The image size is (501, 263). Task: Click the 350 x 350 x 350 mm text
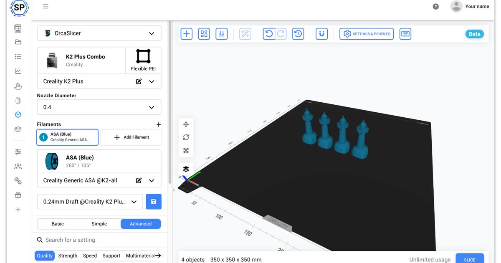coord(236,259)
